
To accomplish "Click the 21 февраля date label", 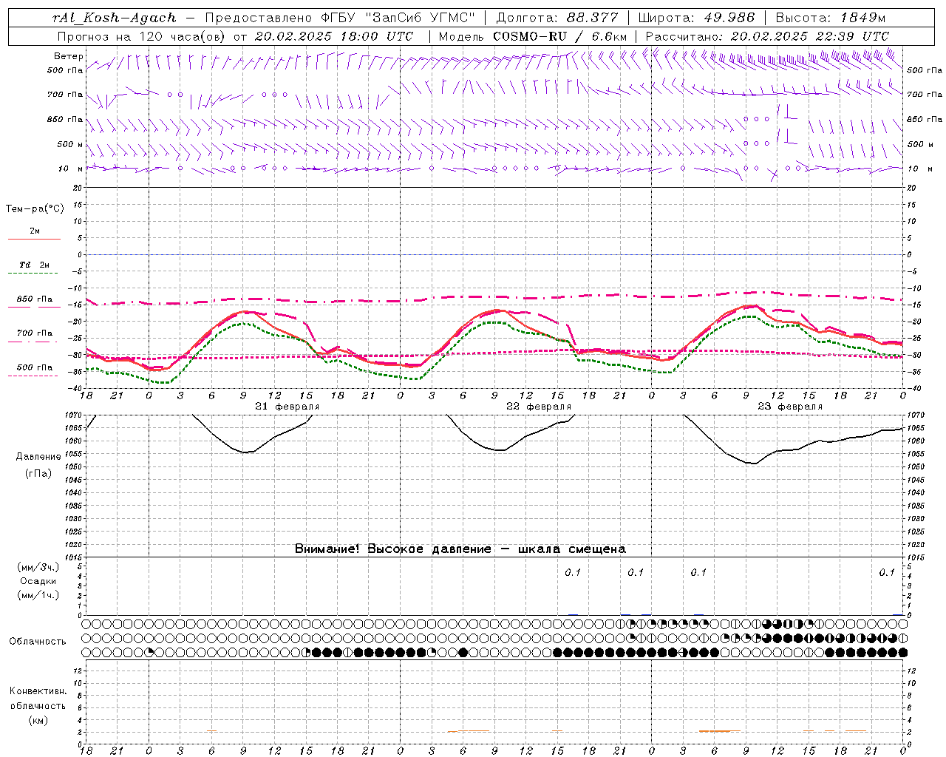I will coord(287,407).
